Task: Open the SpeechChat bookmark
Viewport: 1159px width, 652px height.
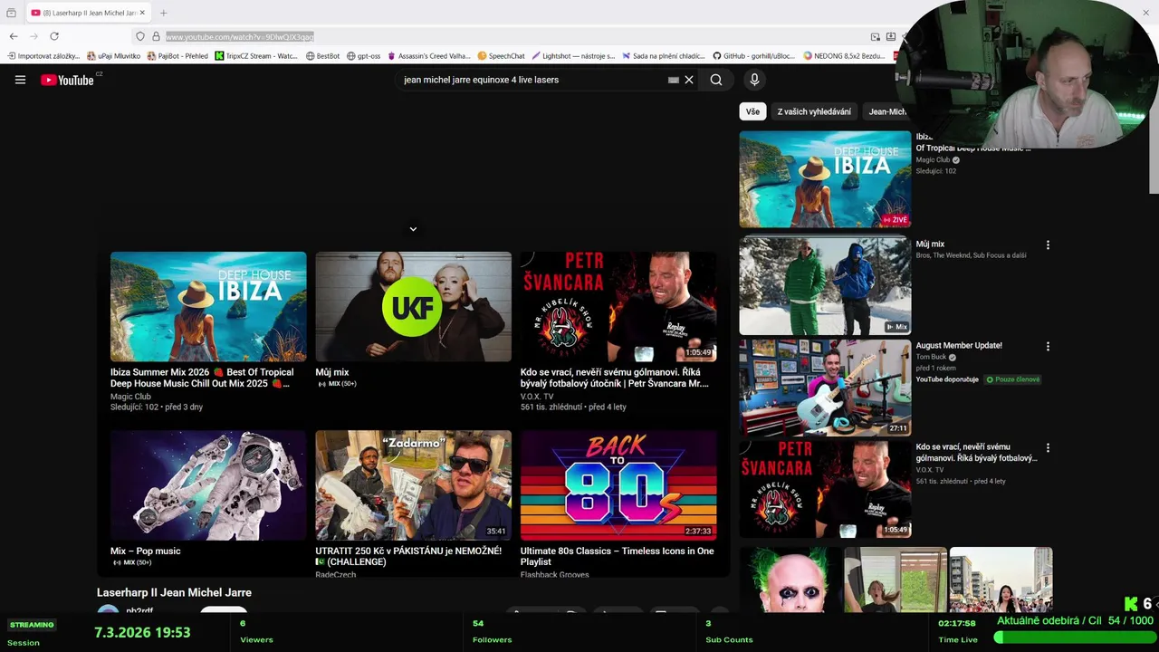Action: pyautogui.click(x=501, y=56)
